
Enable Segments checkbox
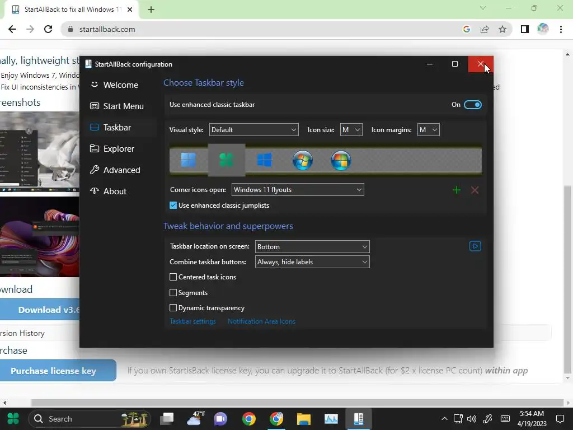[173, 292]
